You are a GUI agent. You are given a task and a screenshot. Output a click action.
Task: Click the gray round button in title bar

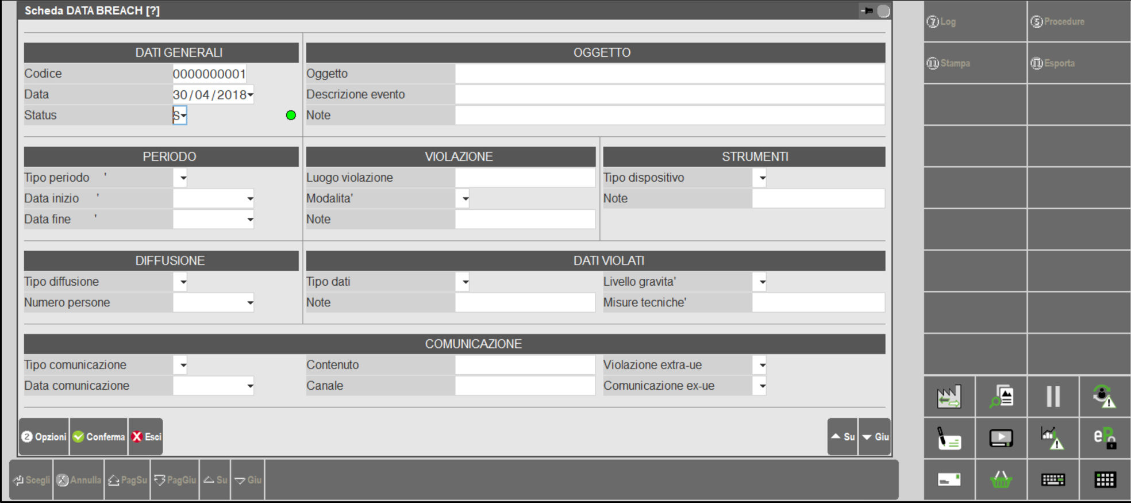point(883,11)
